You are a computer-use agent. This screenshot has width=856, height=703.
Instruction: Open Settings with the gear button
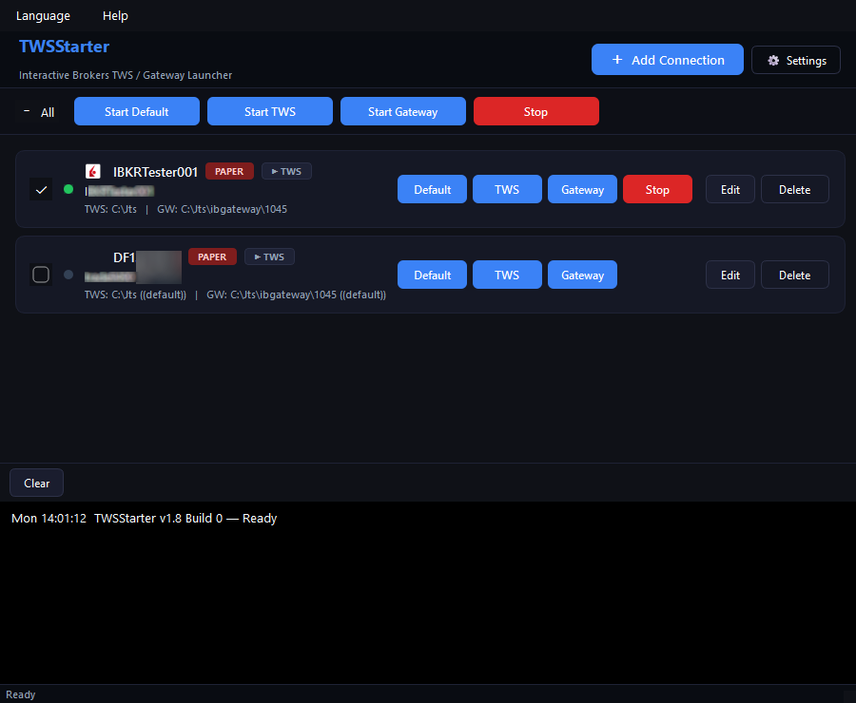[795, 60]
